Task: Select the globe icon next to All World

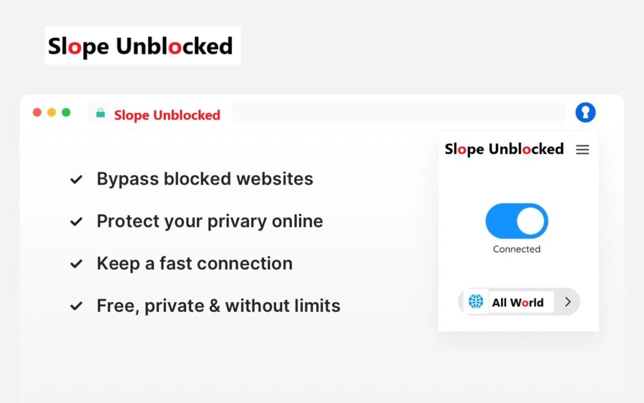Action: 476,302
